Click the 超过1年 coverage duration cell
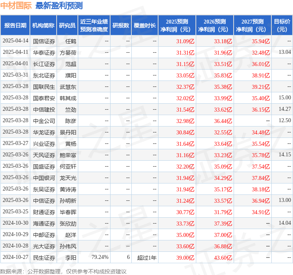The width and height of the screenshot is (293, 275). 147,258
